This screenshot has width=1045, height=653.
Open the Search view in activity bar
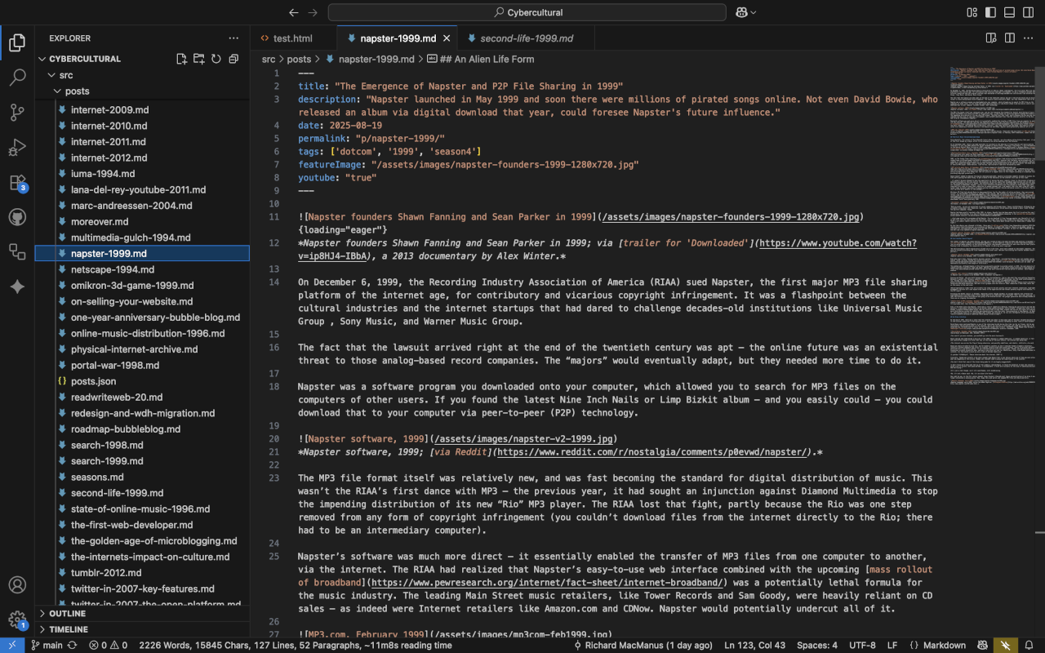pos(17,78)
